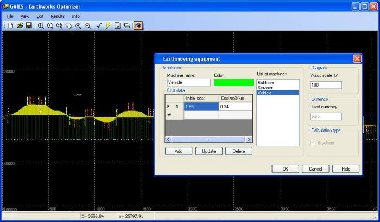The height and width of the screenshot is (222, 380).
Task: Select Vehicle in the machines list
Action: click(278, 93)
